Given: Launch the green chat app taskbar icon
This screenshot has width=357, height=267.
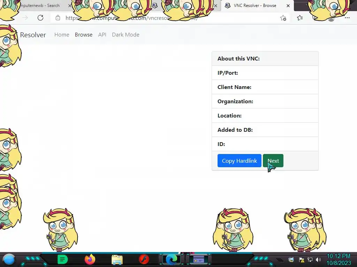Looking at the screenshot, I should [x=63, y=259].
